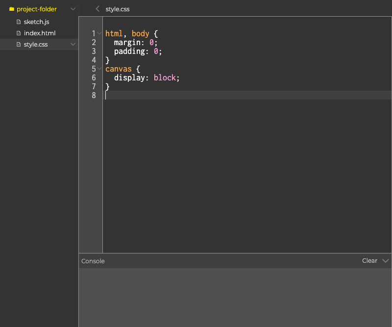Fold the canvas rule block
392x327 pixels.
(x=100, y=69)
